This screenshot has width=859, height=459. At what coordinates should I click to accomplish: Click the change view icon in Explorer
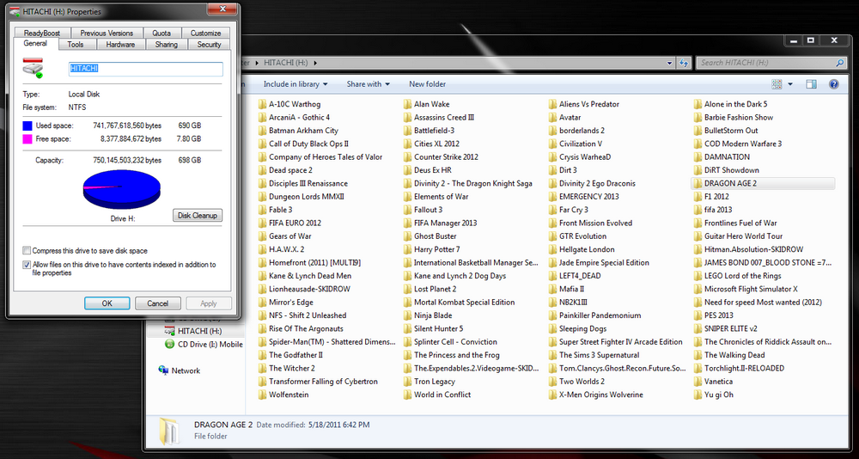[777, 84]
